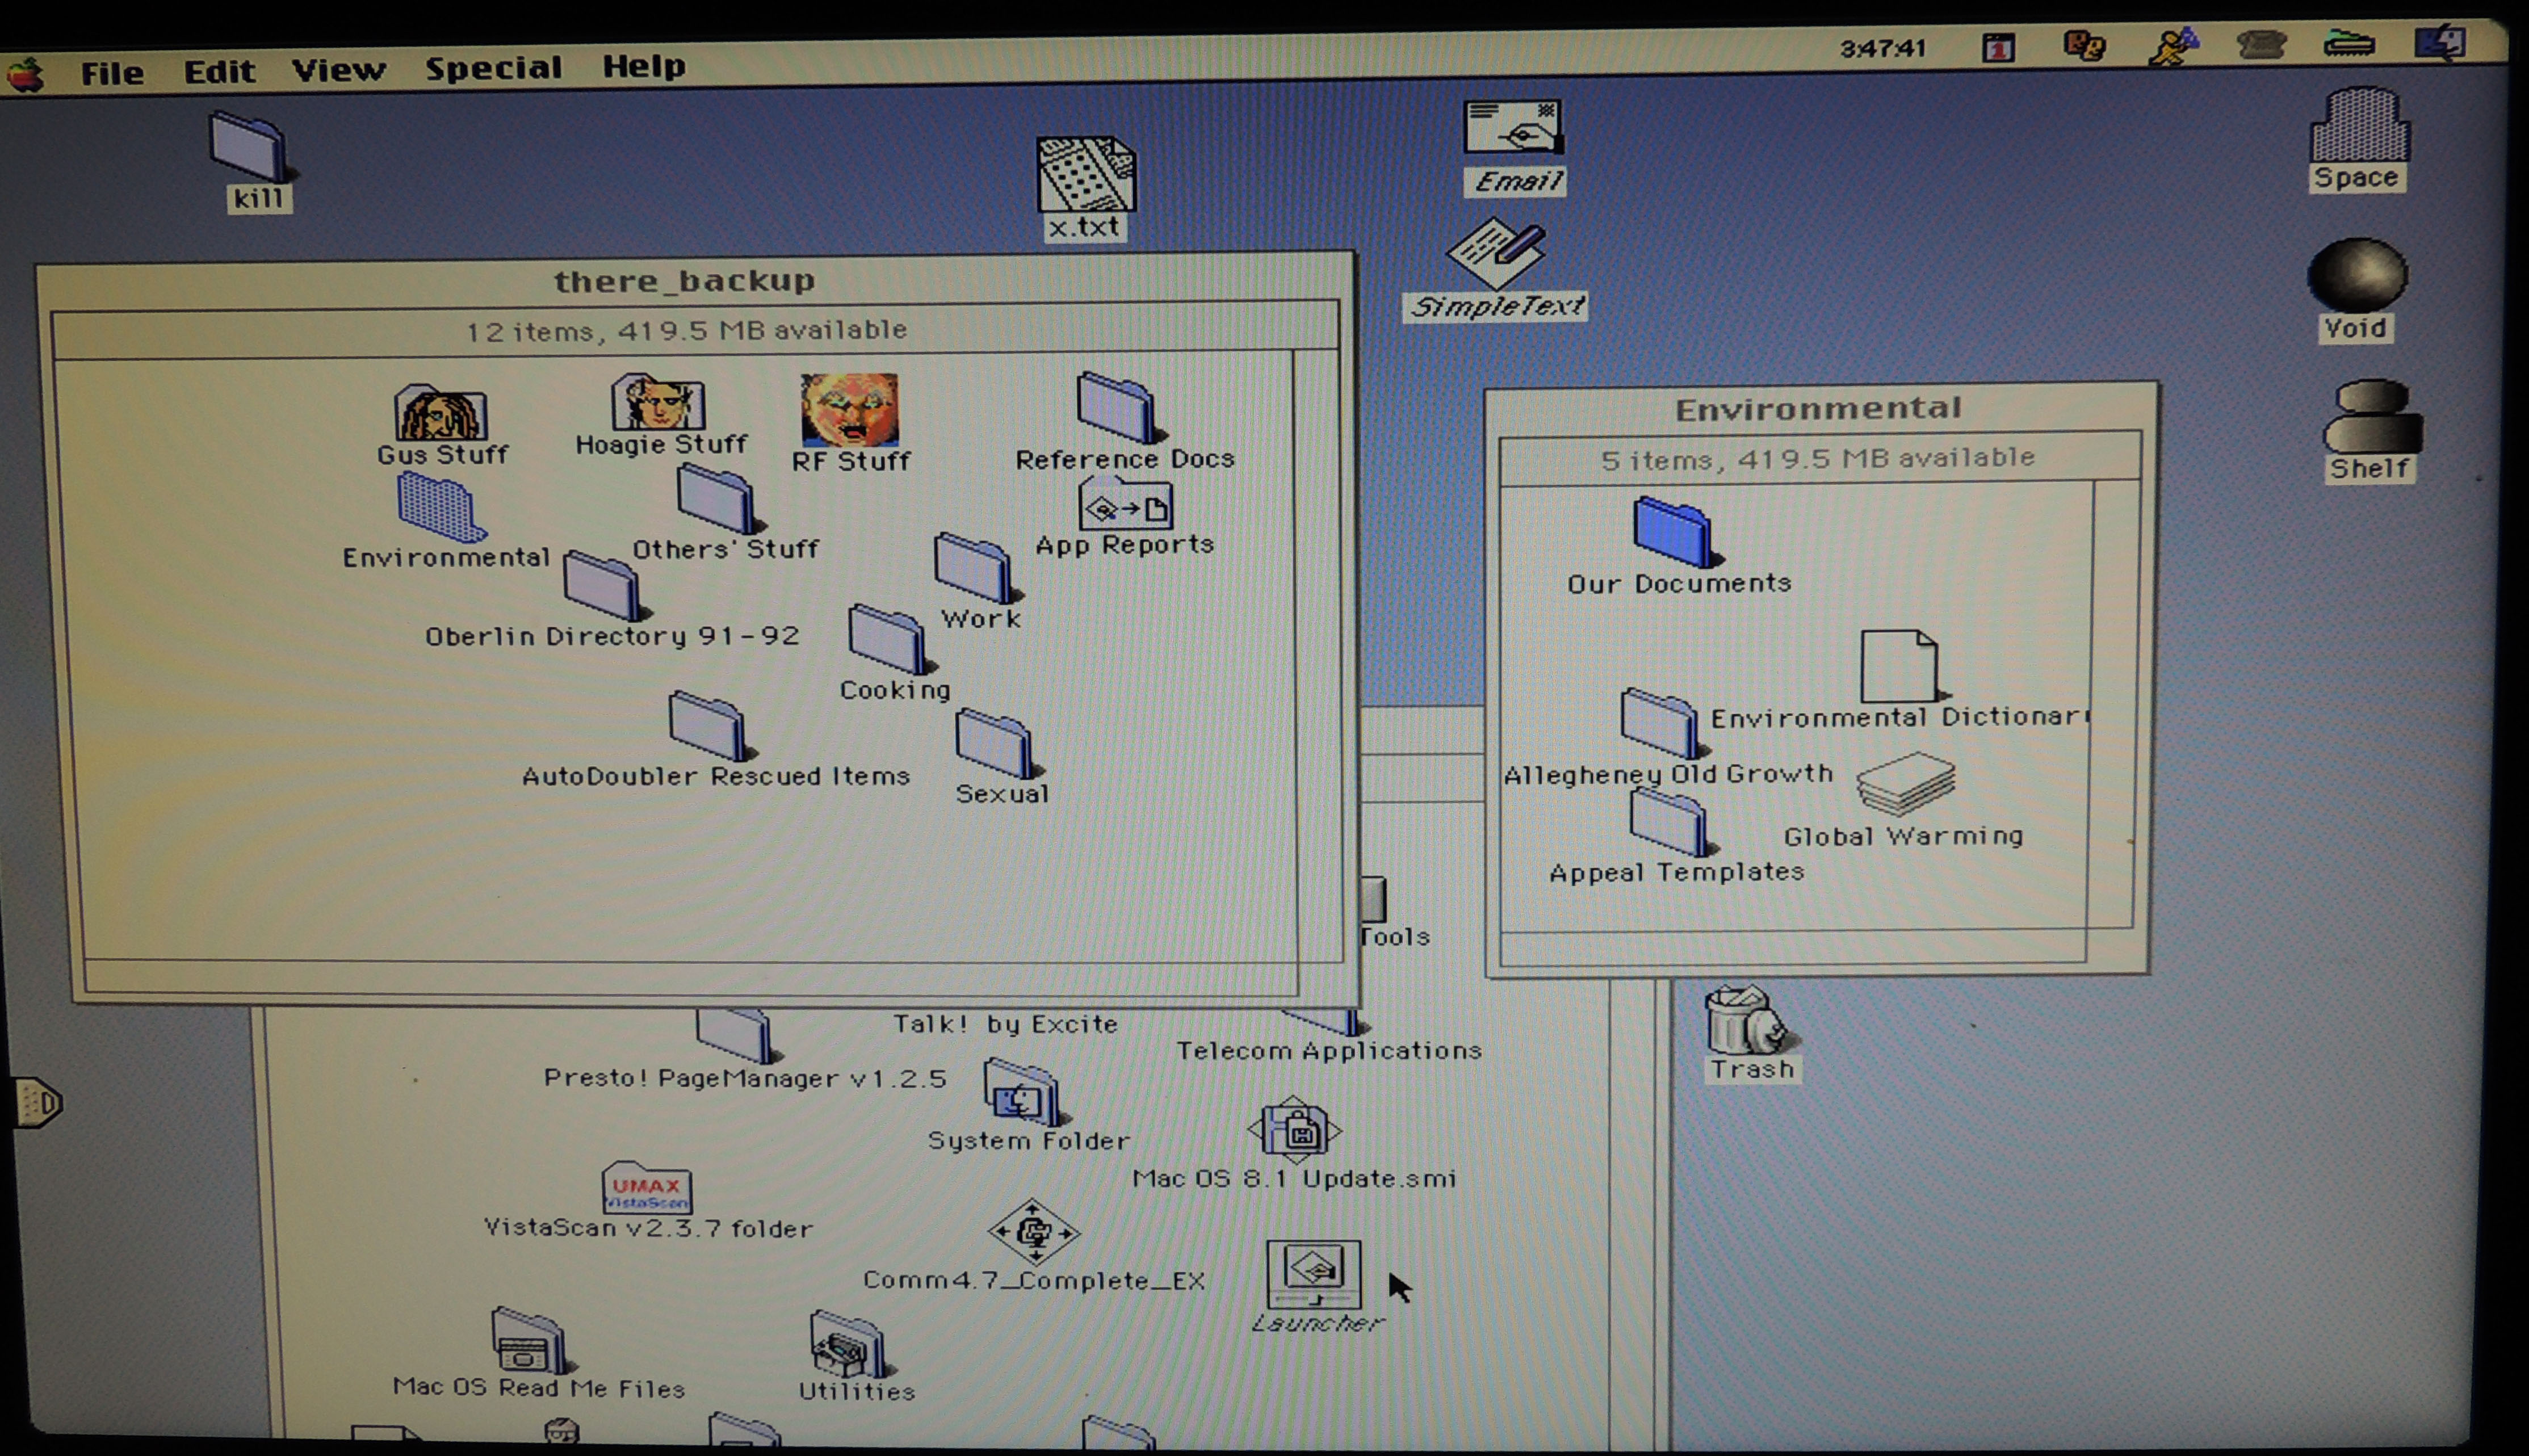Click the SimpleText application alias

pos(1495,253)
